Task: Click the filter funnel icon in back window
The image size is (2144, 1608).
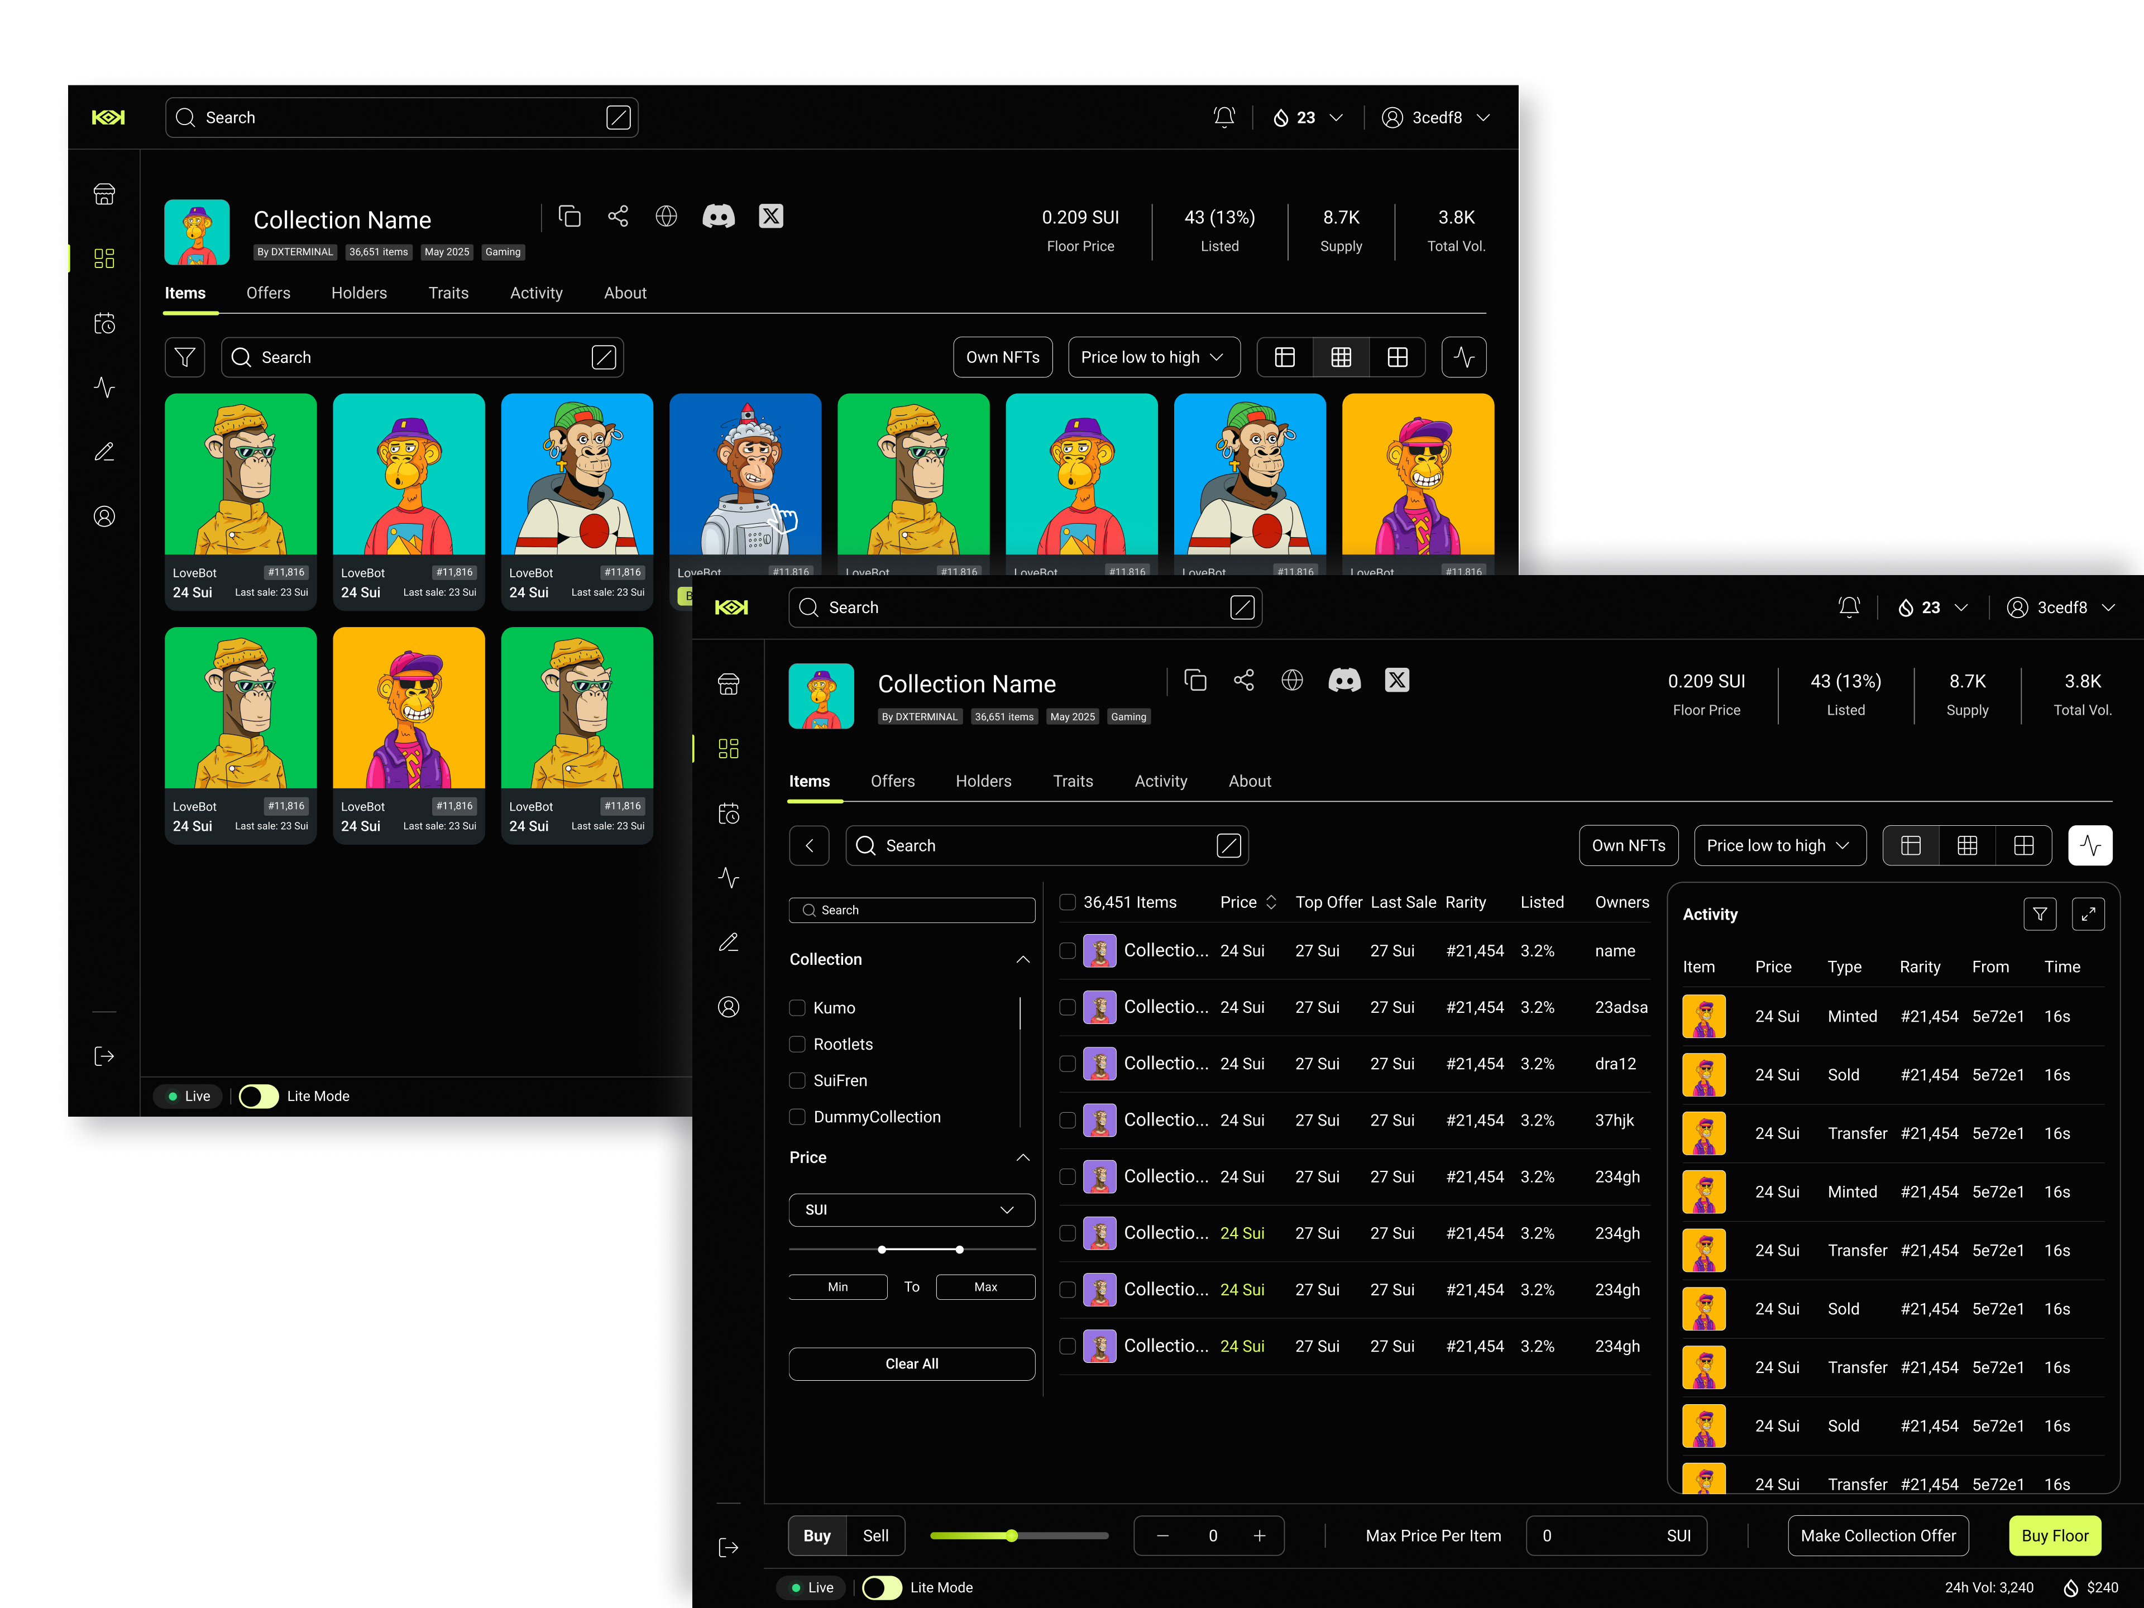Action: (x=184, y=358)
